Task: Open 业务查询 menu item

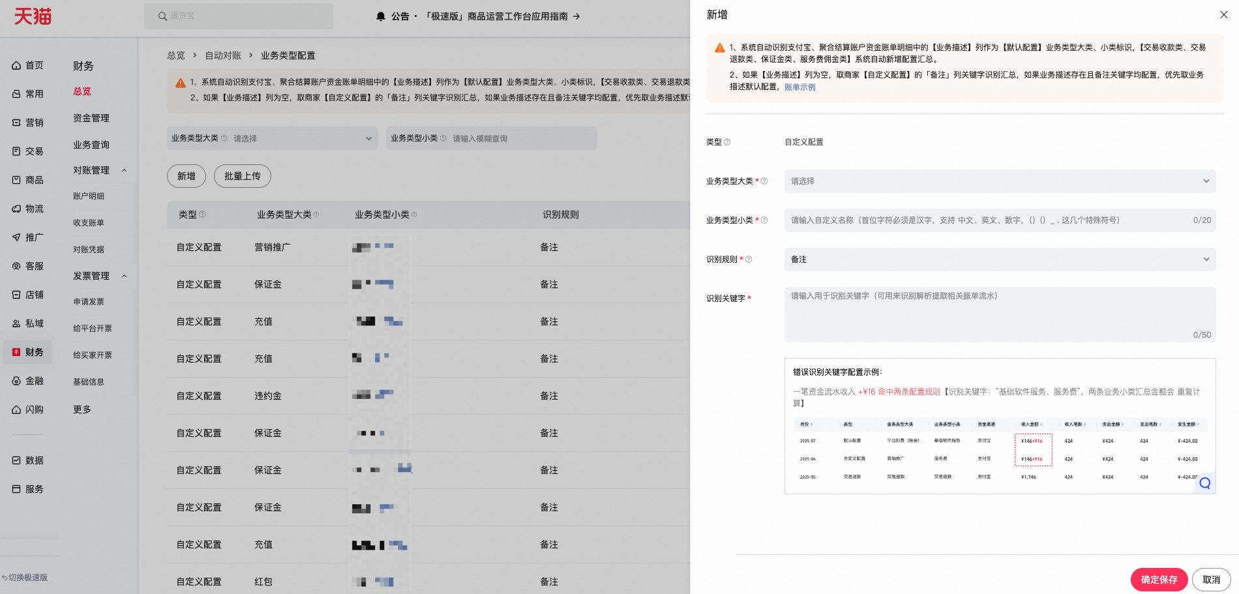Action: tap(91, 145)
